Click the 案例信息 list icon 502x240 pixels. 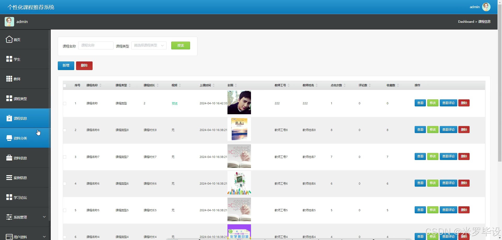(9, 178)
